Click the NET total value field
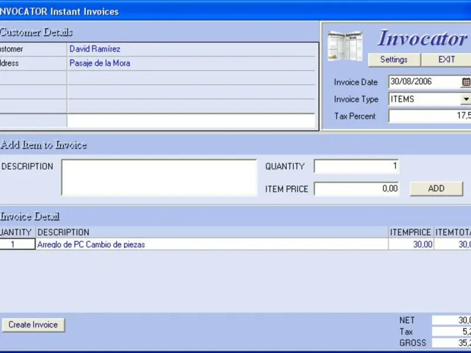471x353 pixels. [452, 320]
